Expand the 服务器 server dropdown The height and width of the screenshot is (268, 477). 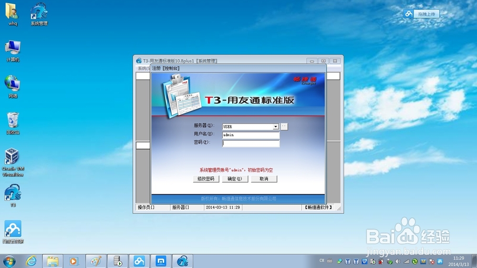[276, 126]
